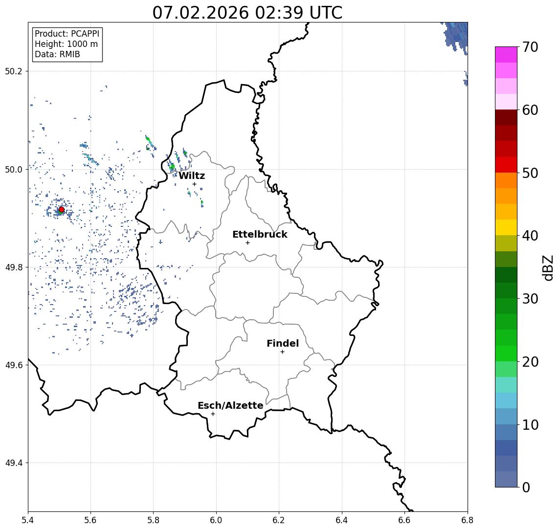Click the green radar echo northwest of Wiltz
The image size is (560, 530).
tap(172, 166)
